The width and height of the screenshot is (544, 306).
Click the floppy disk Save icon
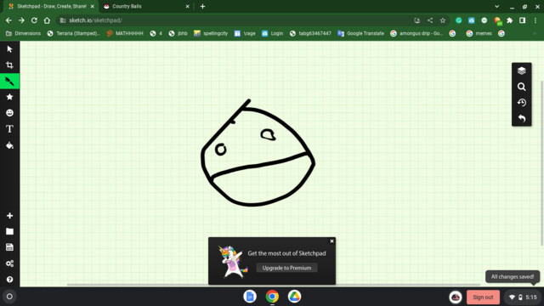click(9, 247)
